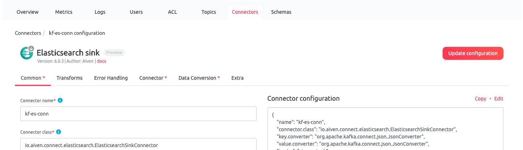Edit the connector configuration JSON

499,99
